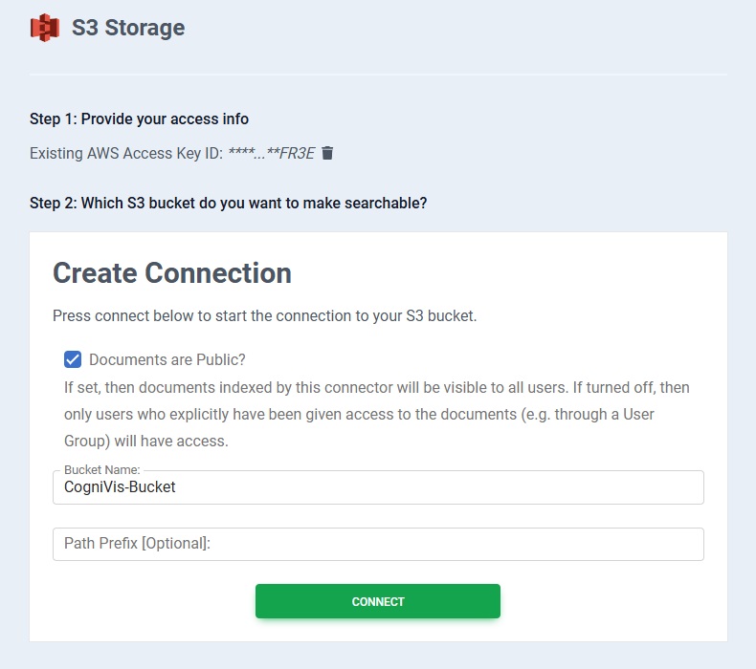Screen dimensions: 756x669
Task: Click the masked key value ending FR3E
Action: (271, 153)
